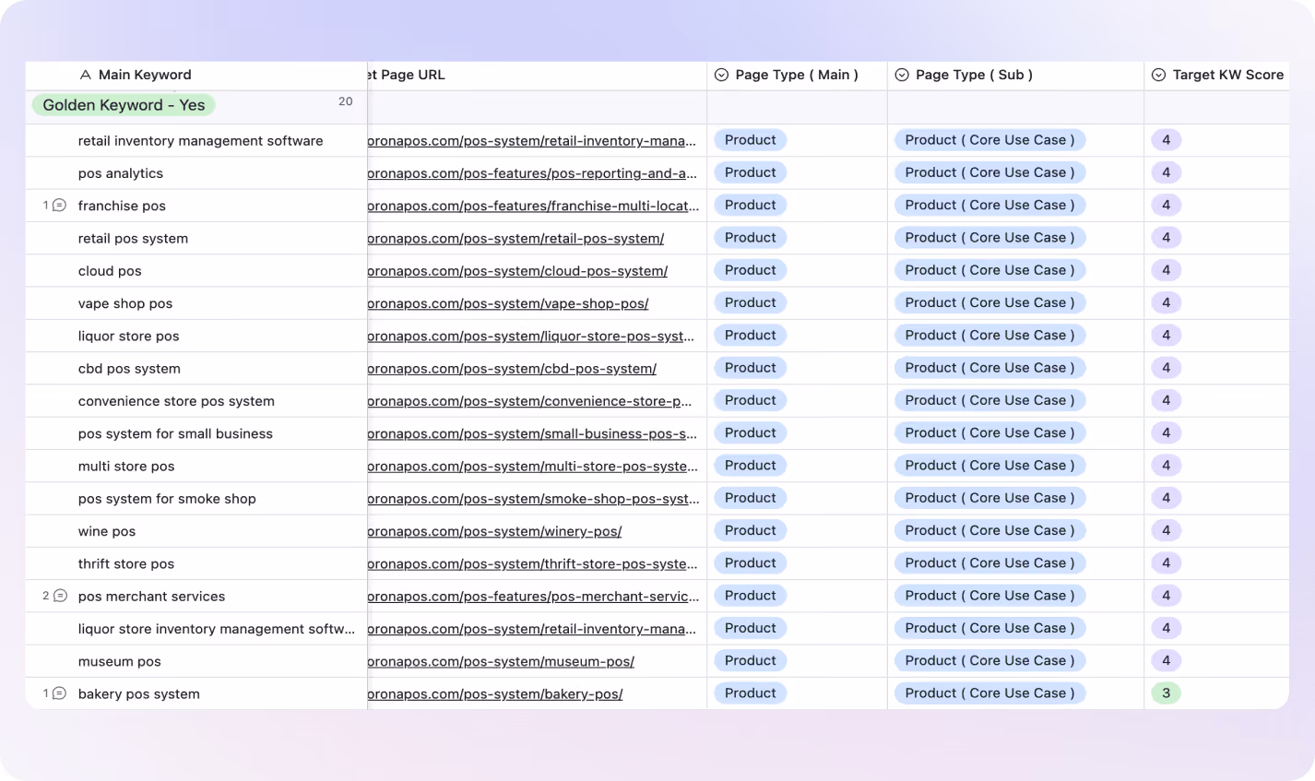Image resolution: width=1315 pixels, height=781 pixels.
Task: Click Product ( Core Use Case ) tag in bakery pos system row
Action: (x=989, y=692)
